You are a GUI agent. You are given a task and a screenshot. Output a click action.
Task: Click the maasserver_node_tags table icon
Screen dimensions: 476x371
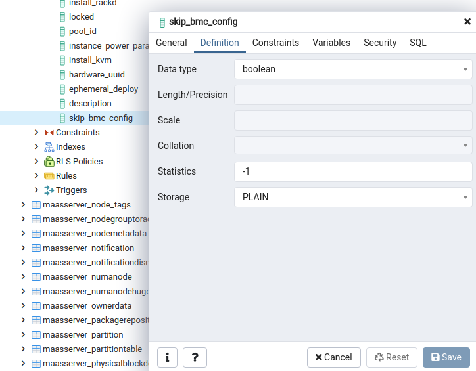coord(36,205)
